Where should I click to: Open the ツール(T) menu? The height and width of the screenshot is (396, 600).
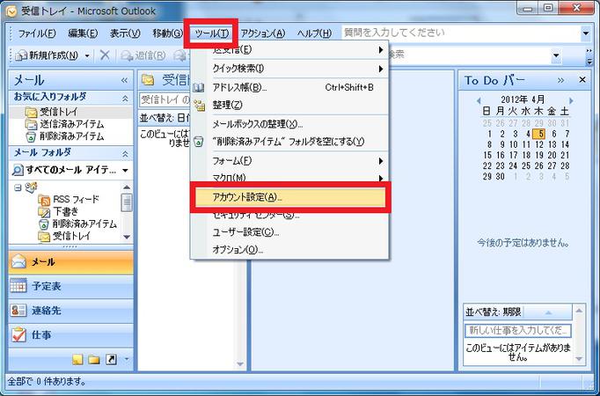212,33
